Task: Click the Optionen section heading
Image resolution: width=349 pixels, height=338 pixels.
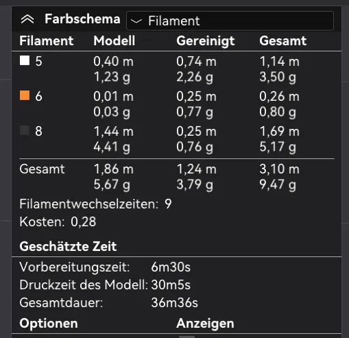Action: coord(49,324)
